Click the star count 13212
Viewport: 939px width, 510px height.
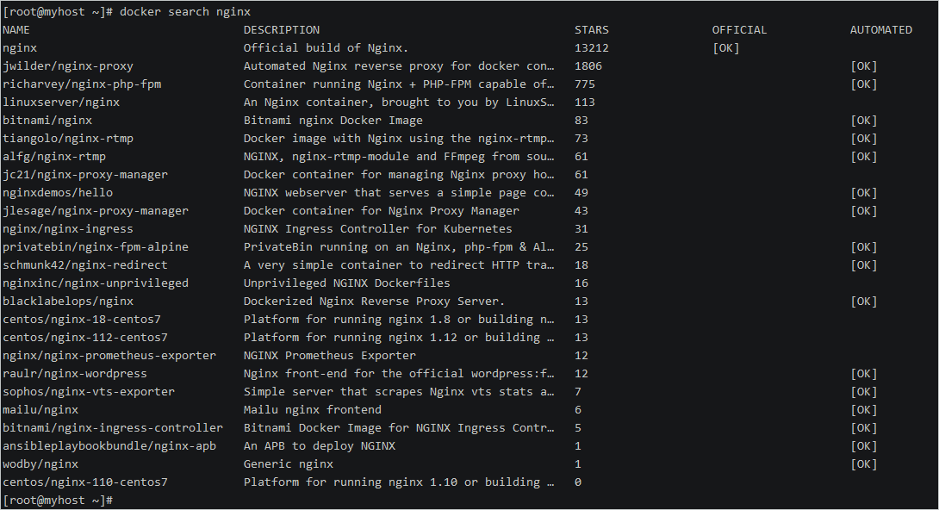tap(591, 48)
